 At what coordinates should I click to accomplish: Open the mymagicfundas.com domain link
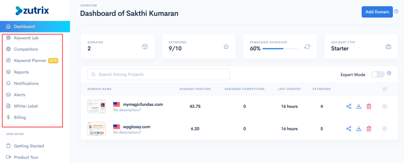[143, 104]
